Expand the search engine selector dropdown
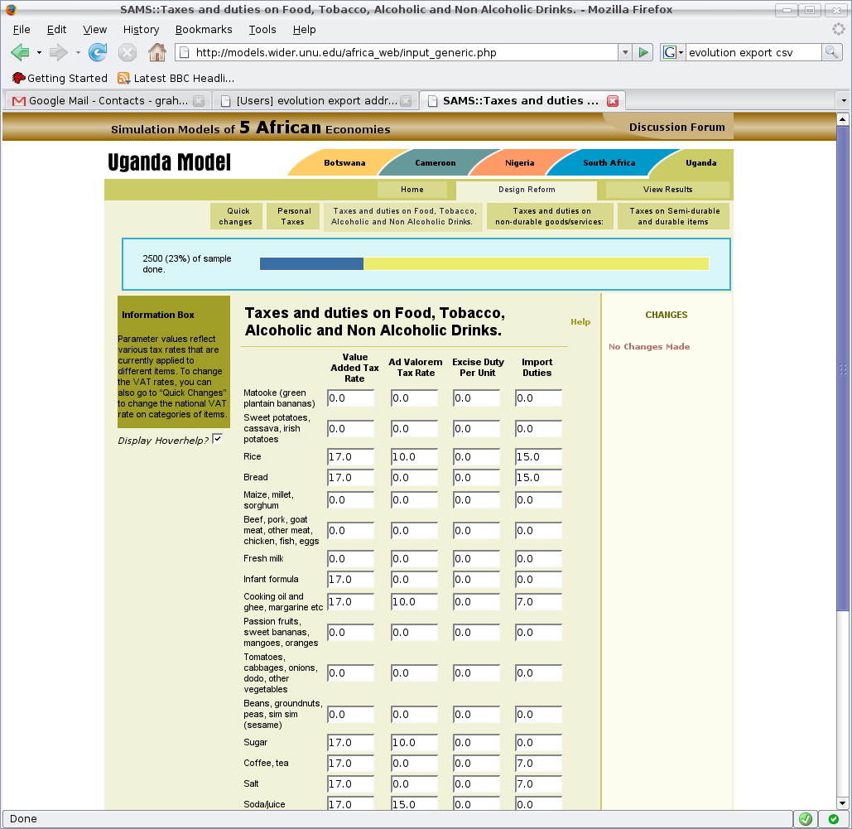This screenshot has width=852, height=829. click(673, 53)
